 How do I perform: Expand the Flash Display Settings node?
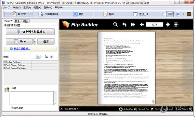click(5, 65)
